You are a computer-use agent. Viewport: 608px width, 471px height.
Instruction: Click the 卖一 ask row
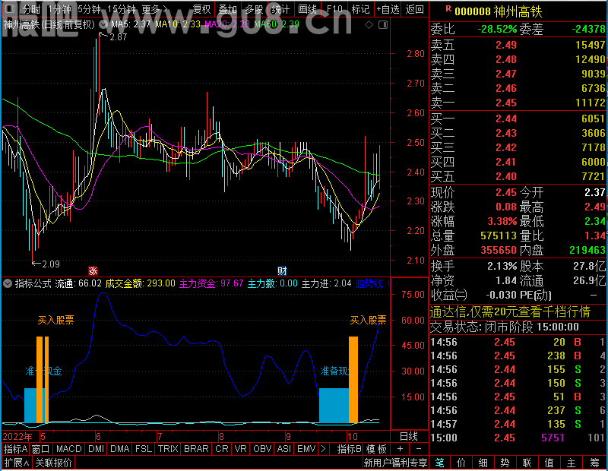[x=518, y=103]
